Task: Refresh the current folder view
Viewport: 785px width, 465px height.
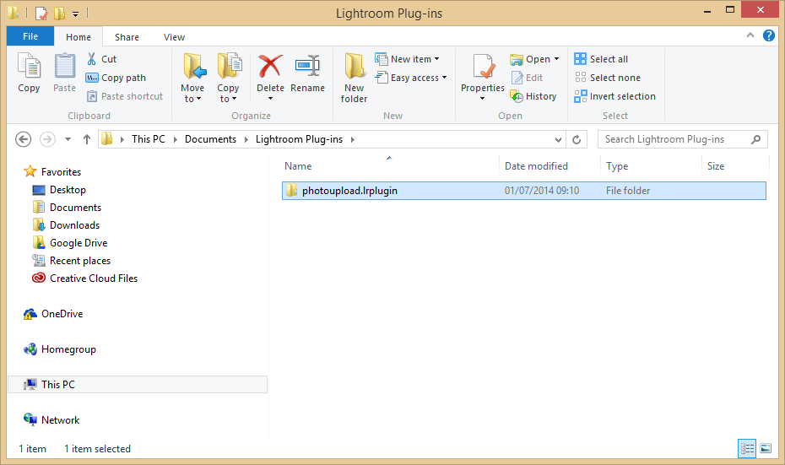Action: pyautogui.click(x=577, y=139)
